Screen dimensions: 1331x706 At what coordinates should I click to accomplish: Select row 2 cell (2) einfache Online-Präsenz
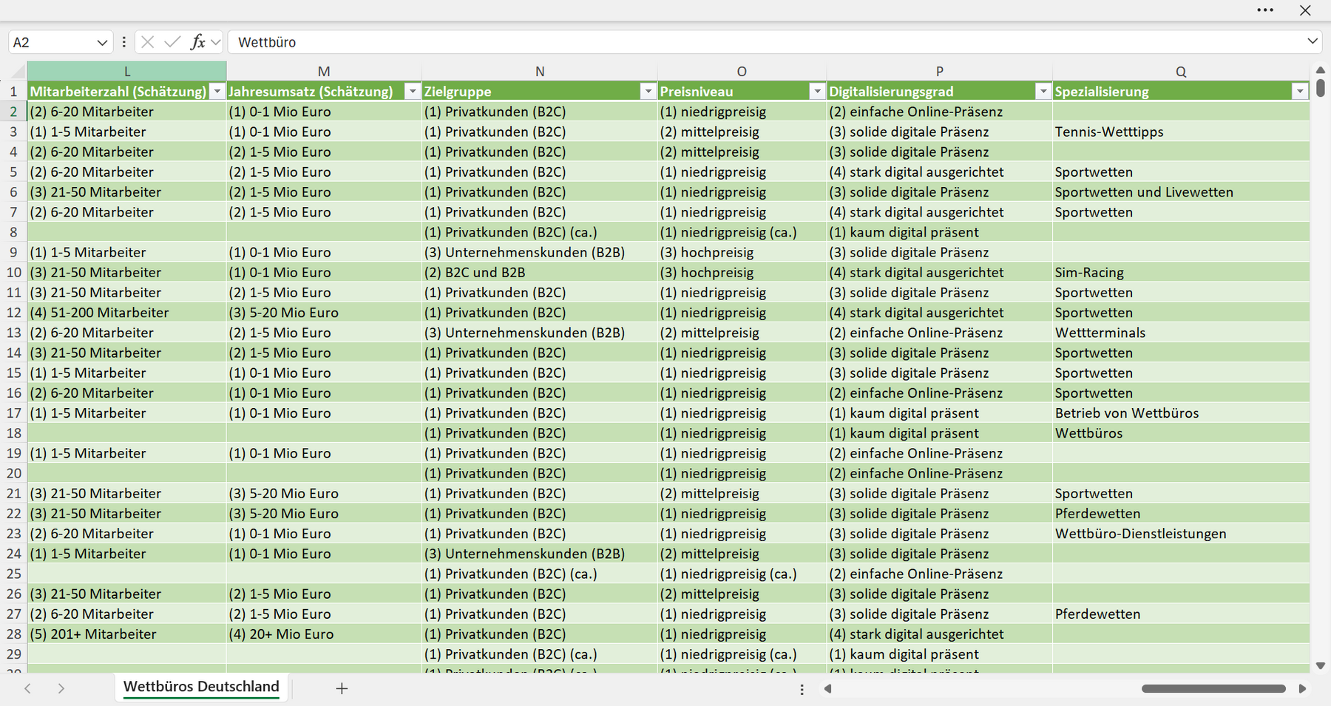[939, 112]
